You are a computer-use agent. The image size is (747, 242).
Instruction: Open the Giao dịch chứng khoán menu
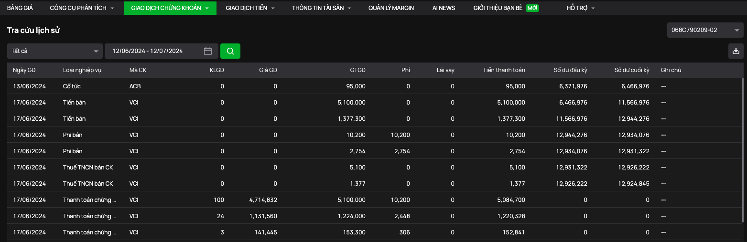click(170, 8)
